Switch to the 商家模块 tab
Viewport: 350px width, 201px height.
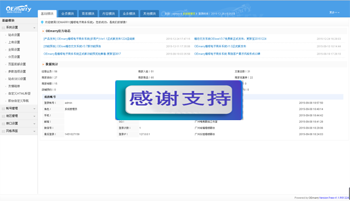(x=88, y=13)
